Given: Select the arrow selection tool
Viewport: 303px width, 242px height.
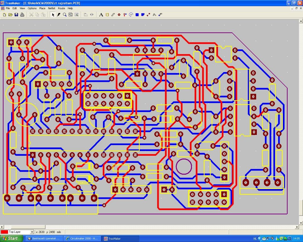Looking at the screenshot, I should coord(53,15).
